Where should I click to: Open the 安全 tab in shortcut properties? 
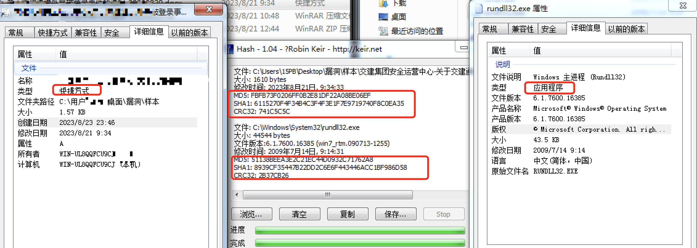point(112,33)
